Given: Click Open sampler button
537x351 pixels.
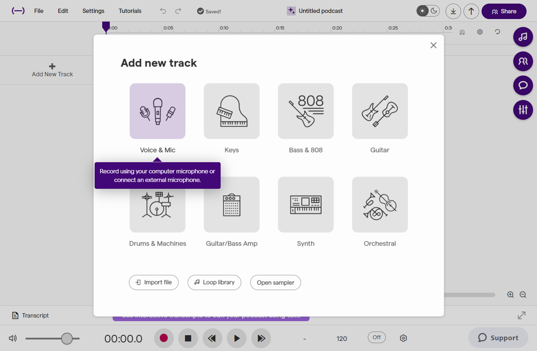Looking at the screenshot, I should point(275,282).
